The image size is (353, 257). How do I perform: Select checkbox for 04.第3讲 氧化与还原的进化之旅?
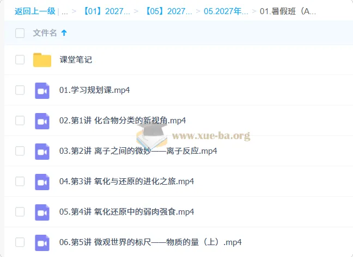point(20,181)
